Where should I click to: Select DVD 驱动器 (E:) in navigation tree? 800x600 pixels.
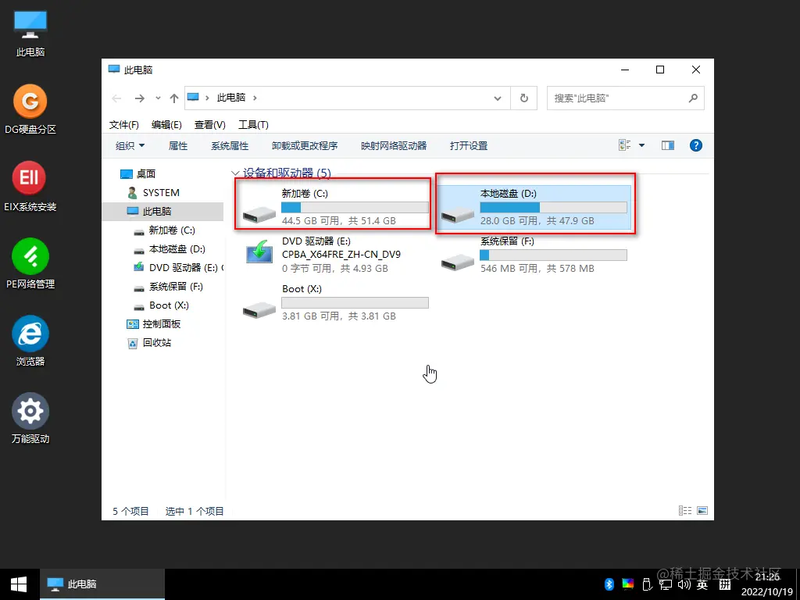pyautogui.click(x=178, y=268)
